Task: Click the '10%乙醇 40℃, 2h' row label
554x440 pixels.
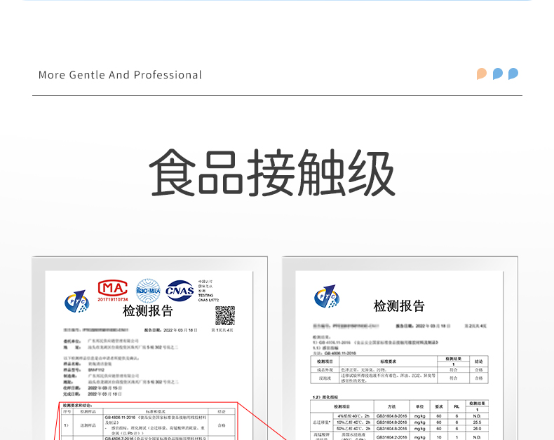Action: point(353,422)
